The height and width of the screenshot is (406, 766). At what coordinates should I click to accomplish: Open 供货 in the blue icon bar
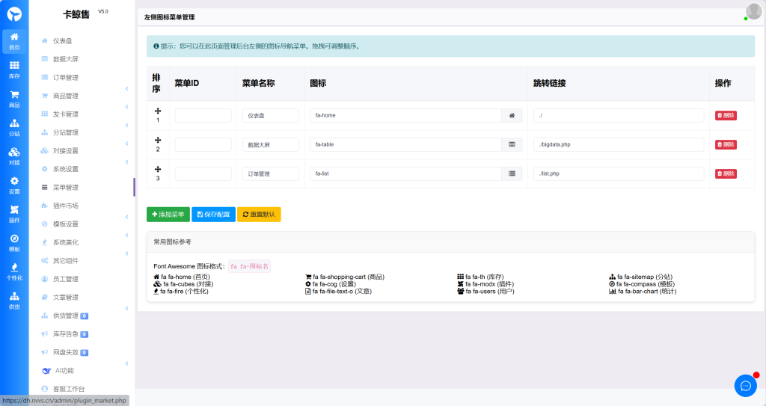click(x=14, y=301)
